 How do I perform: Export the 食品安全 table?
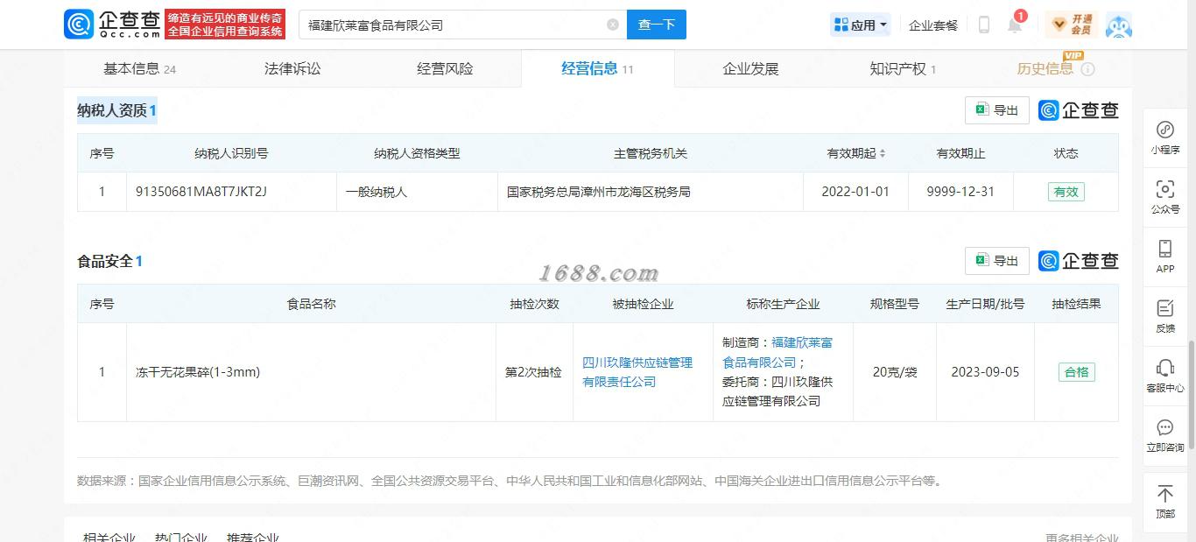pos(996,261)
